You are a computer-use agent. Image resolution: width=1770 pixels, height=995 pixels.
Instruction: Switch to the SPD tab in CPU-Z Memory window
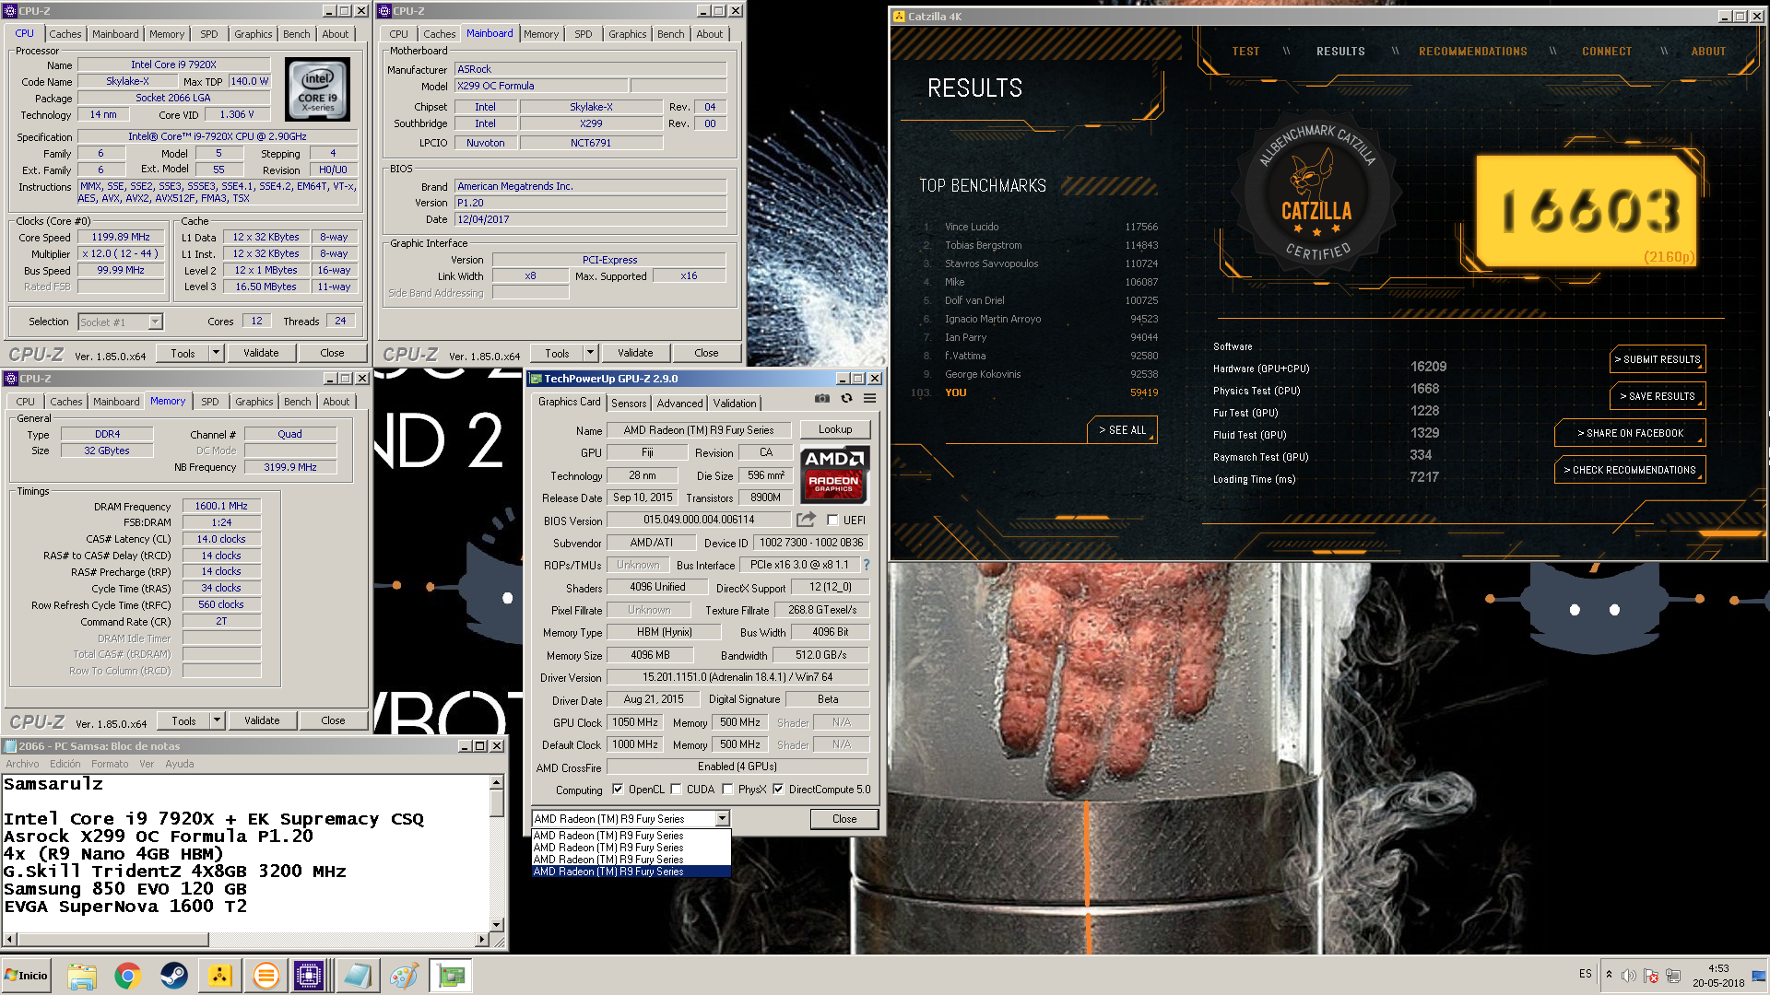210,402
